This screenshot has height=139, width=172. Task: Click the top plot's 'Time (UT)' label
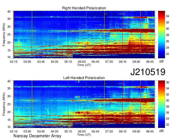84,65
